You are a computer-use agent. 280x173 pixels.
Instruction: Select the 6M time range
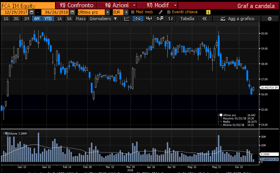click(37, 19)
